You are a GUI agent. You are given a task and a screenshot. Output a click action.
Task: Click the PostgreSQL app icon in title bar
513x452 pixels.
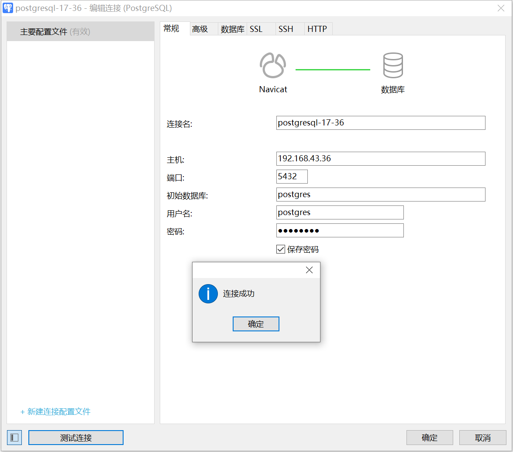[x=8, y=8]
